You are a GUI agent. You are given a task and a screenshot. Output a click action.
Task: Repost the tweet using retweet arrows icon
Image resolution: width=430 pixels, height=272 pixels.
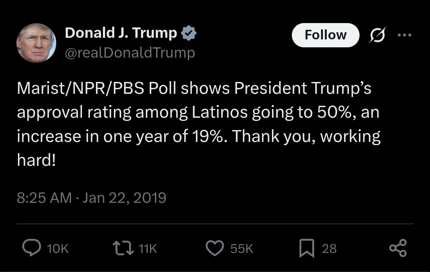click(x=123, y=248)
